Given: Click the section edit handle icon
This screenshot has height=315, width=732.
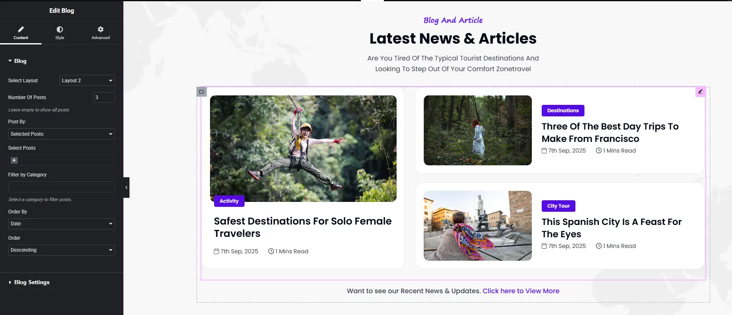Looking at the screenshot, I should click(x=201, y=92).
